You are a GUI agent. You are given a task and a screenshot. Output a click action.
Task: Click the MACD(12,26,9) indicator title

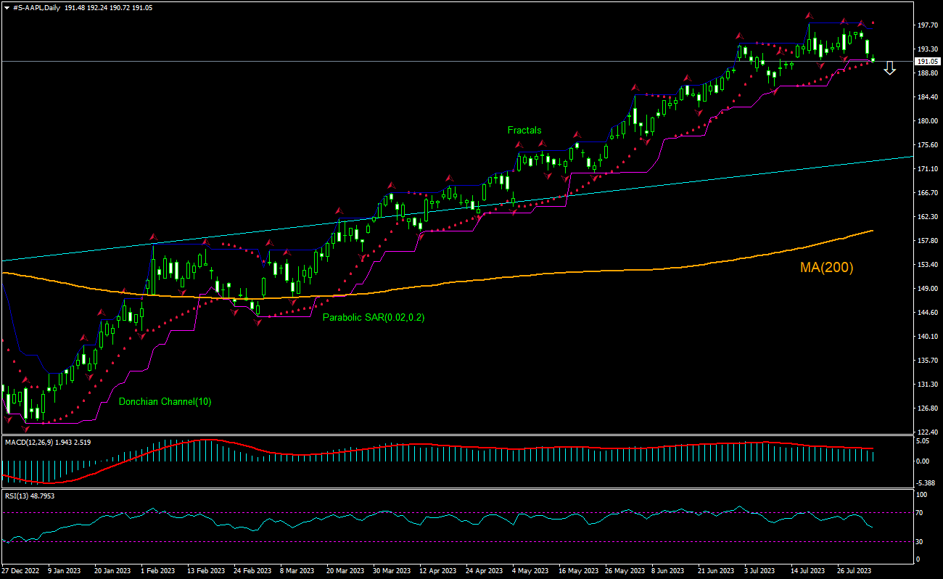[30, 441]
